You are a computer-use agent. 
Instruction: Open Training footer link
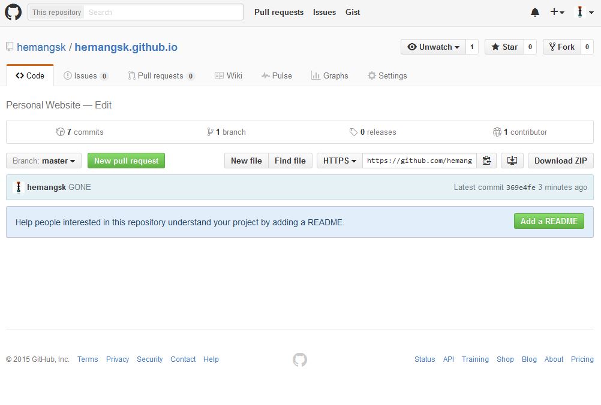tap(475, 359)
